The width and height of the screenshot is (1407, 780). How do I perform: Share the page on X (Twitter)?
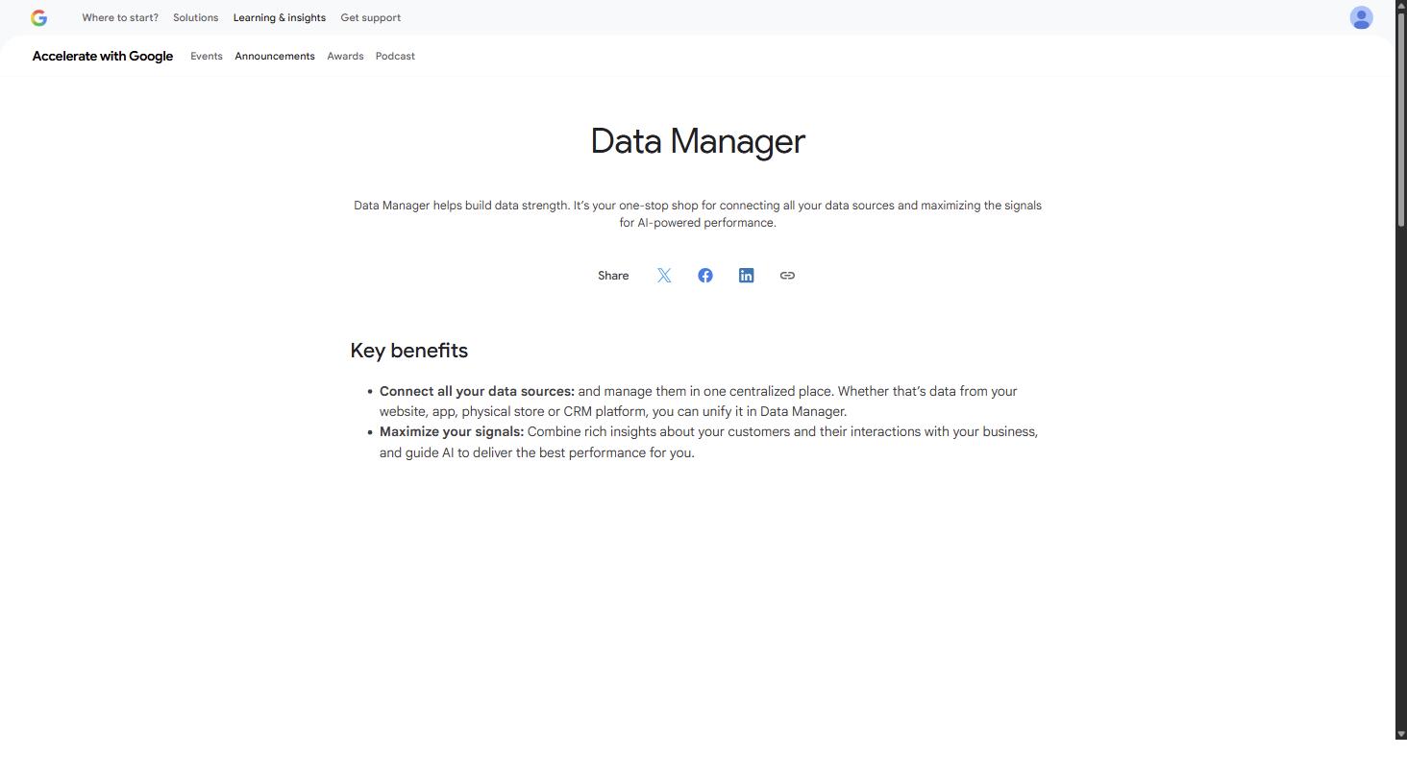[664, 276]
